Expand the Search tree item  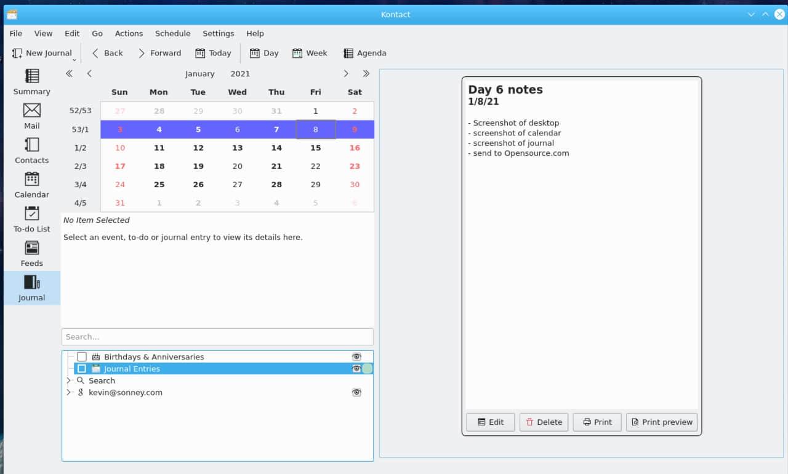tap(69, 381)
